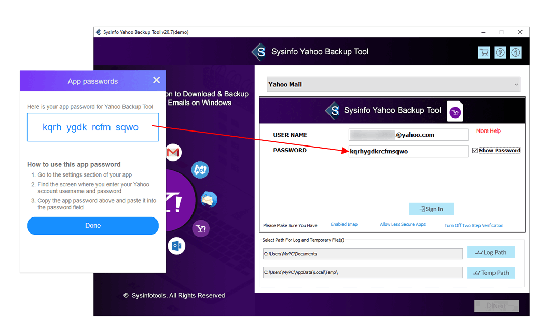Screen dimensions: 549x335
Task: Click 'How to use this app password' heading
Action: pos(74,164)
